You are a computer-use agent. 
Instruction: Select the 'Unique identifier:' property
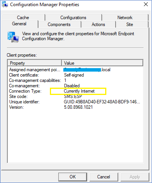(x=24, y=102)
